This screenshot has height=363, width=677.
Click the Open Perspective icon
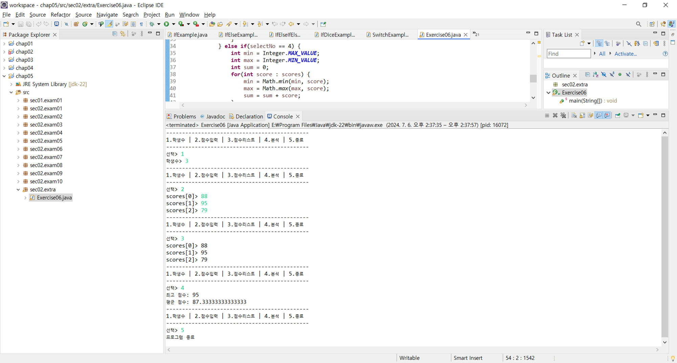pyautogui.click(x=652, y=24)
